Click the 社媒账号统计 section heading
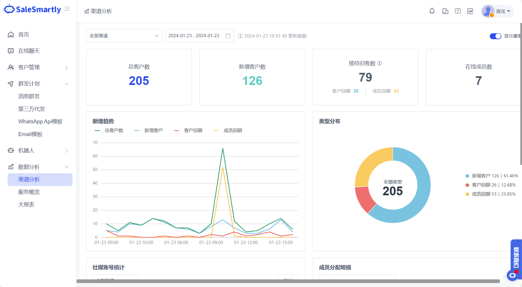Image resolution: width=522 pixels, height=287 pixels. (108, 267)
